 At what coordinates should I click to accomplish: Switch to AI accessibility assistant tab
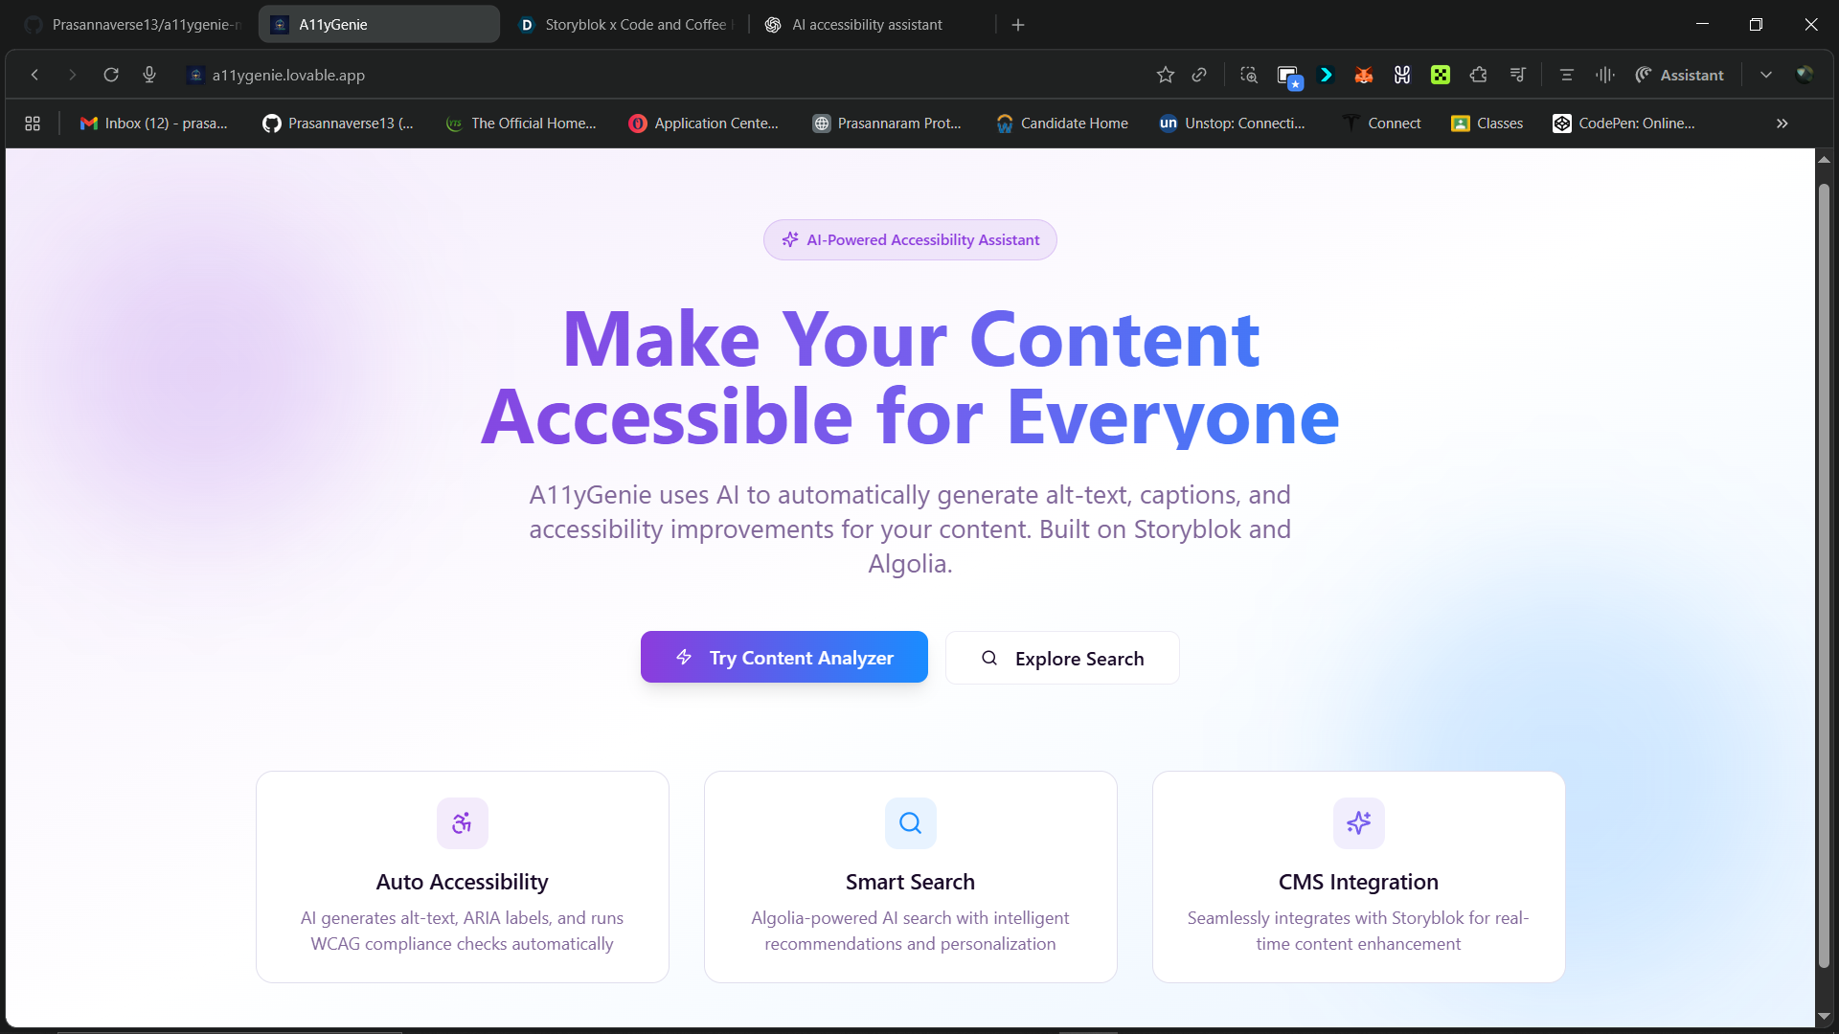(x=866, y=25)
